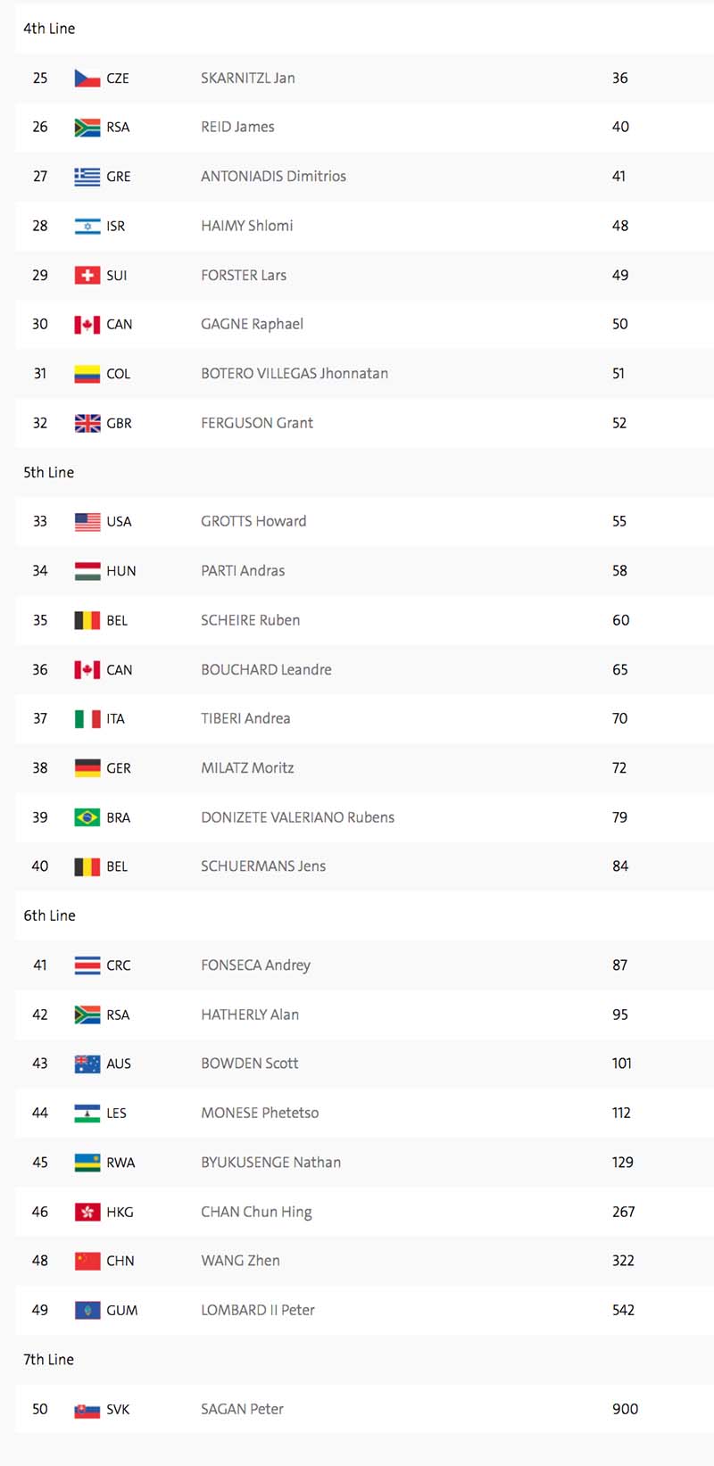Screen dimensions: 714x1466
Task: Click the Greek flag next to GRE
Action: pyautogui.click(x=87, y=177)
